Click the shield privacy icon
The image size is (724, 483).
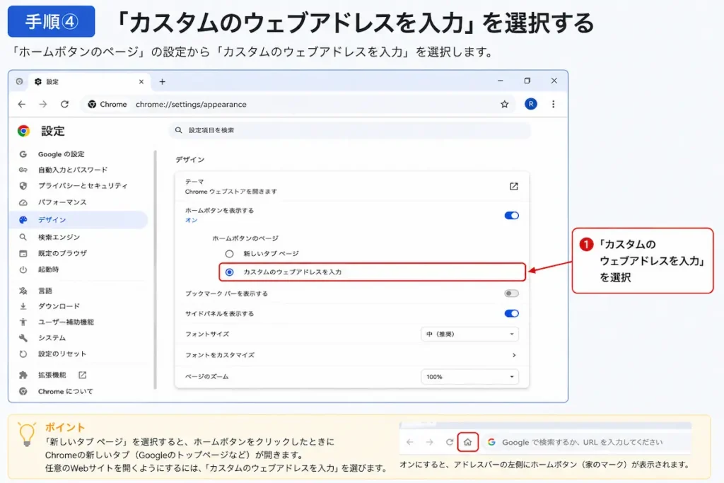click(23, 185)
